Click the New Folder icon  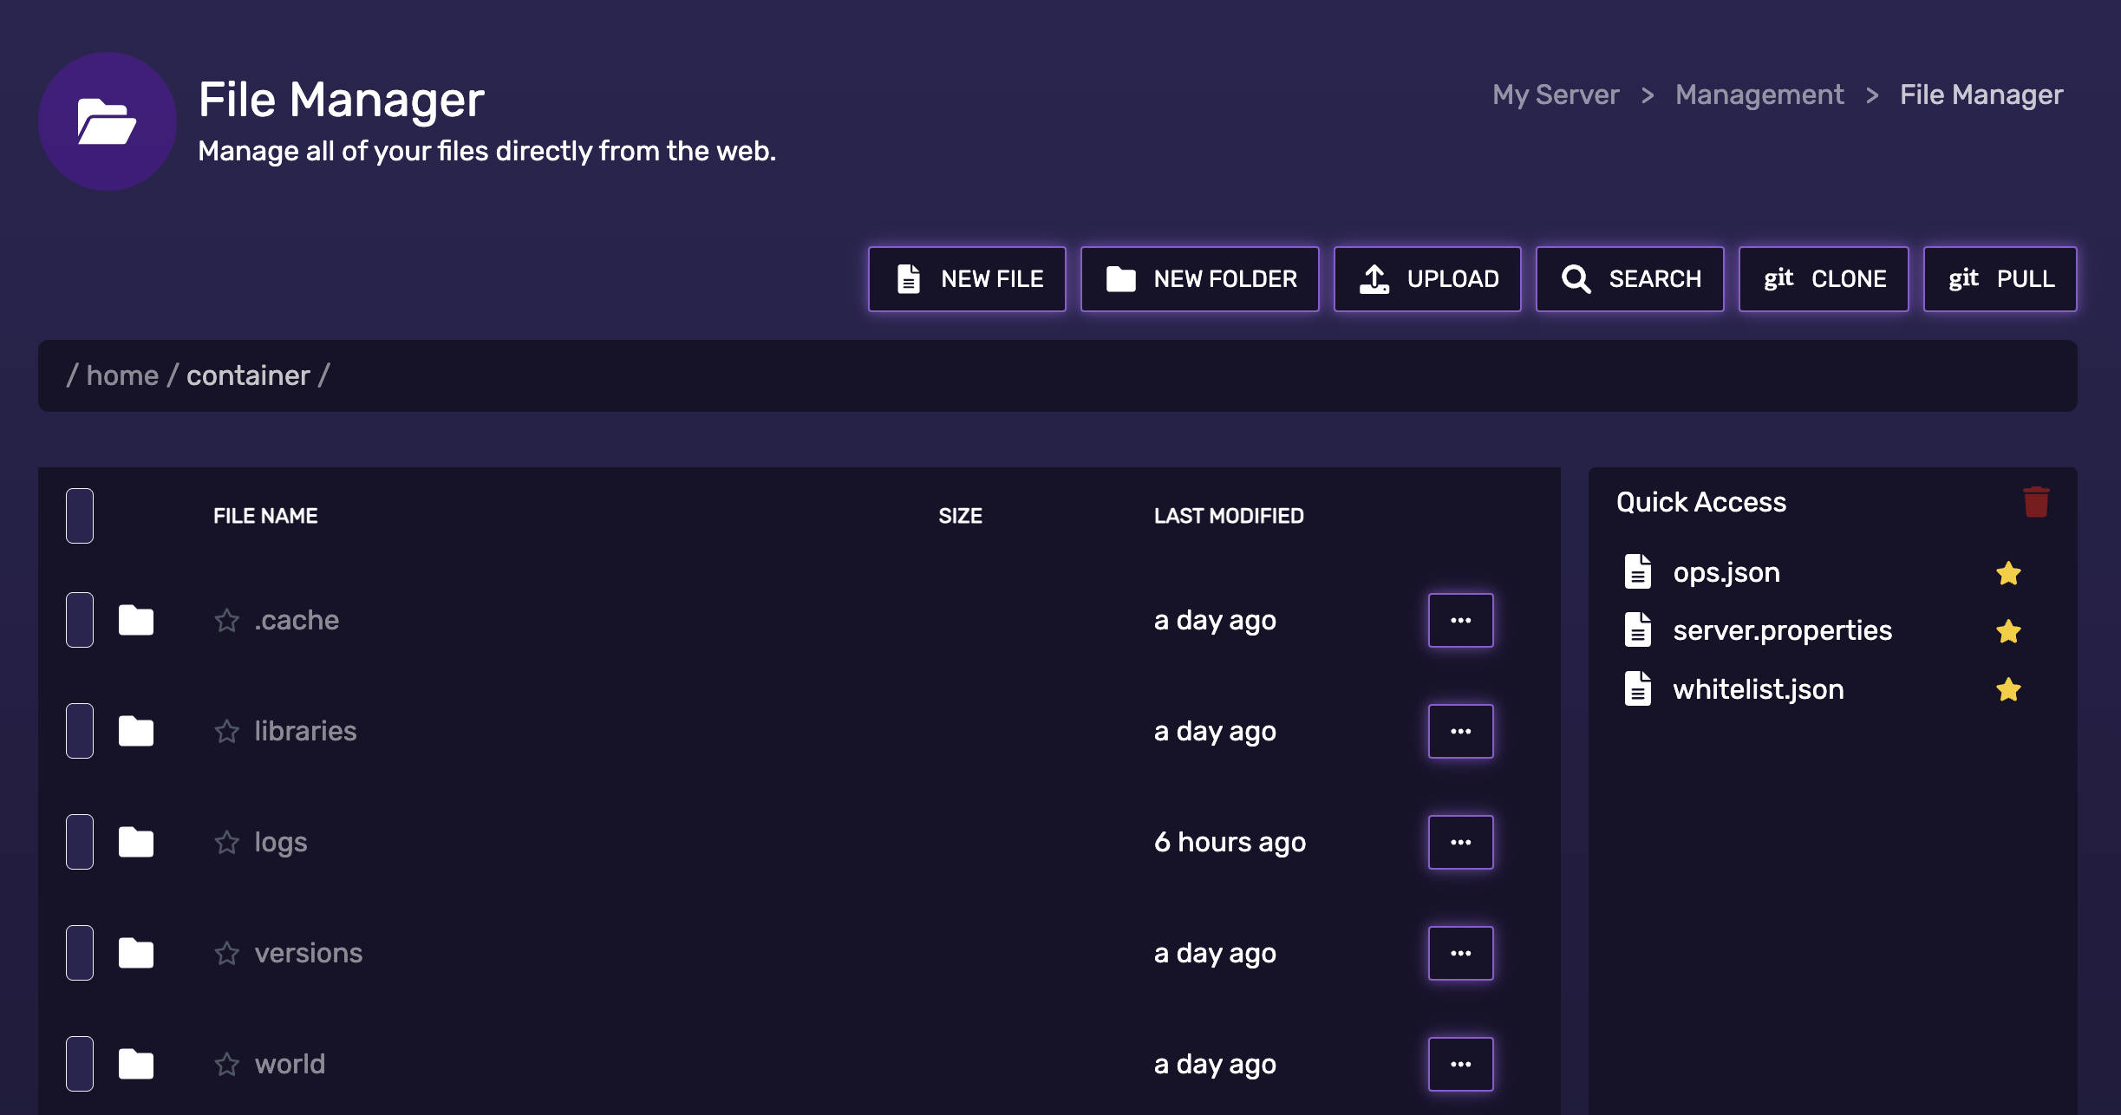point(1121,278)
